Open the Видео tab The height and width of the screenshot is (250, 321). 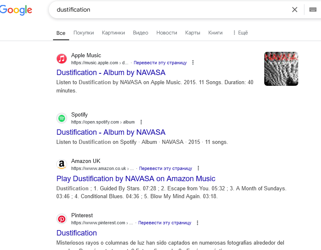(140, 33)
